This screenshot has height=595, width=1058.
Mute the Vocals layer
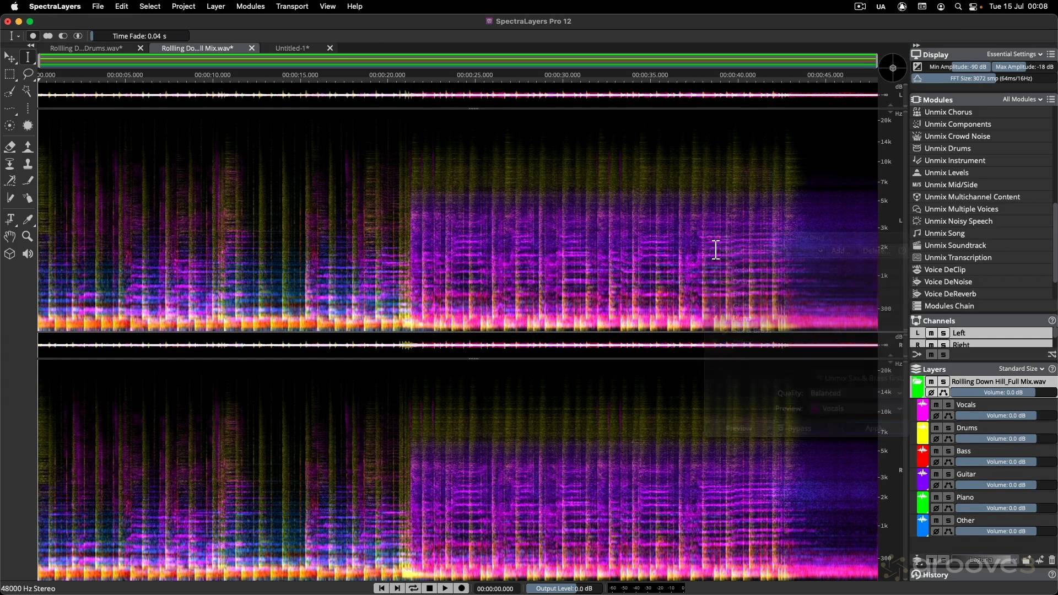pyautogui.click(x=936, y=405)
